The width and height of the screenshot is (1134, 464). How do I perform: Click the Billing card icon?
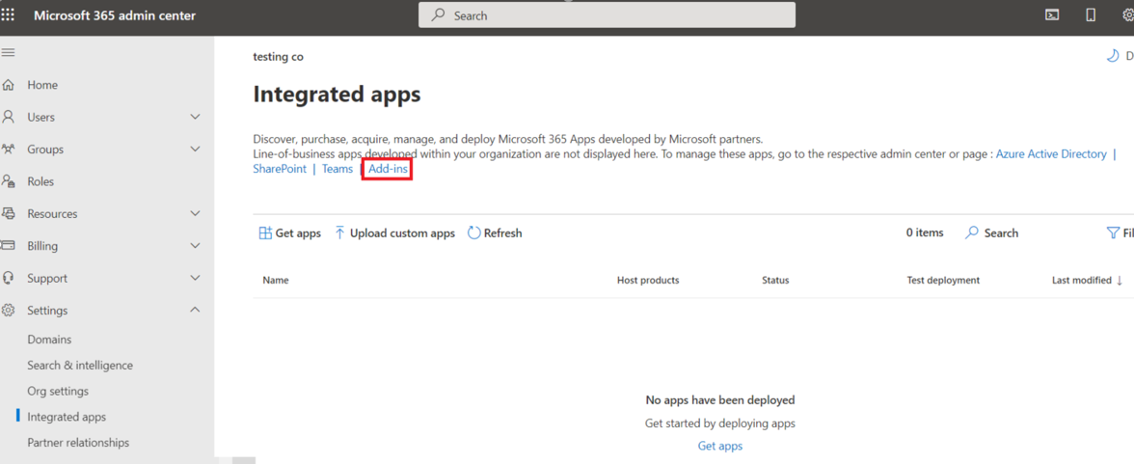(x=9, y=246)
